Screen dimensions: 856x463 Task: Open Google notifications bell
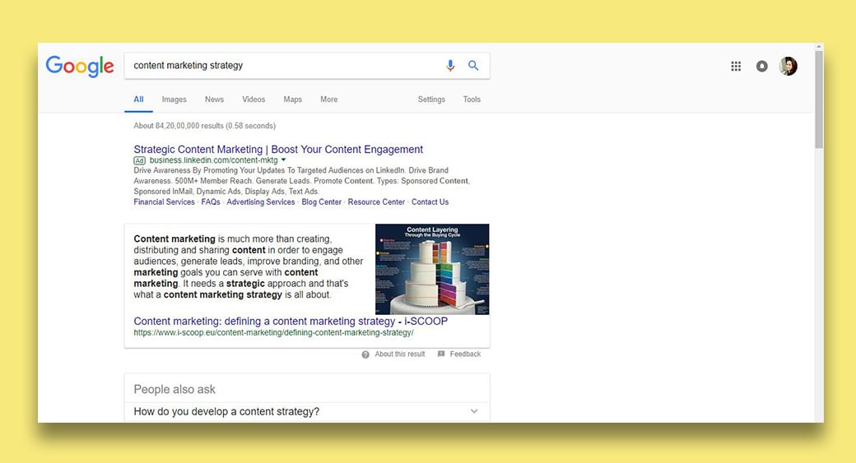762,67
